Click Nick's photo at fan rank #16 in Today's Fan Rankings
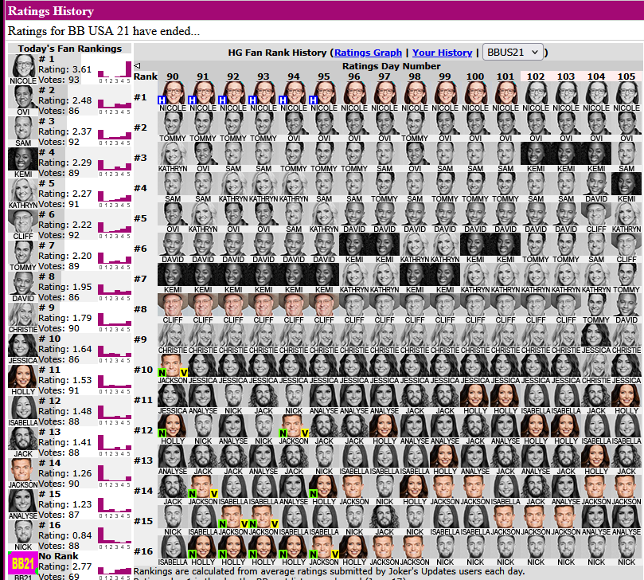The width and height of the screenshot is (644, 580). point(23,531)
